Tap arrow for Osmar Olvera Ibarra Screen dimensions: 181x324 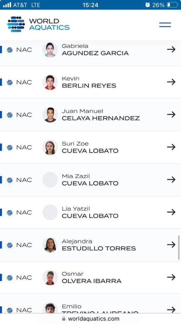click(171, 277)
